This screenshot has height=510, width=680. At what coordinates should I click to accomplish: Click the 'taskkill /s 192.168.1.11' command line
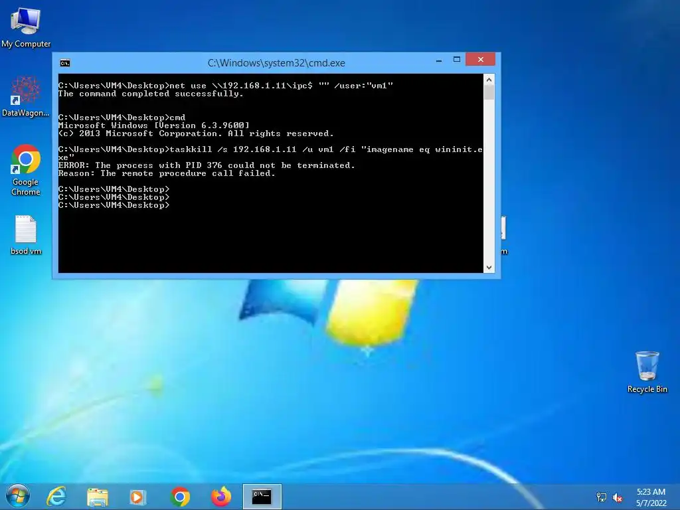(270, 153)
